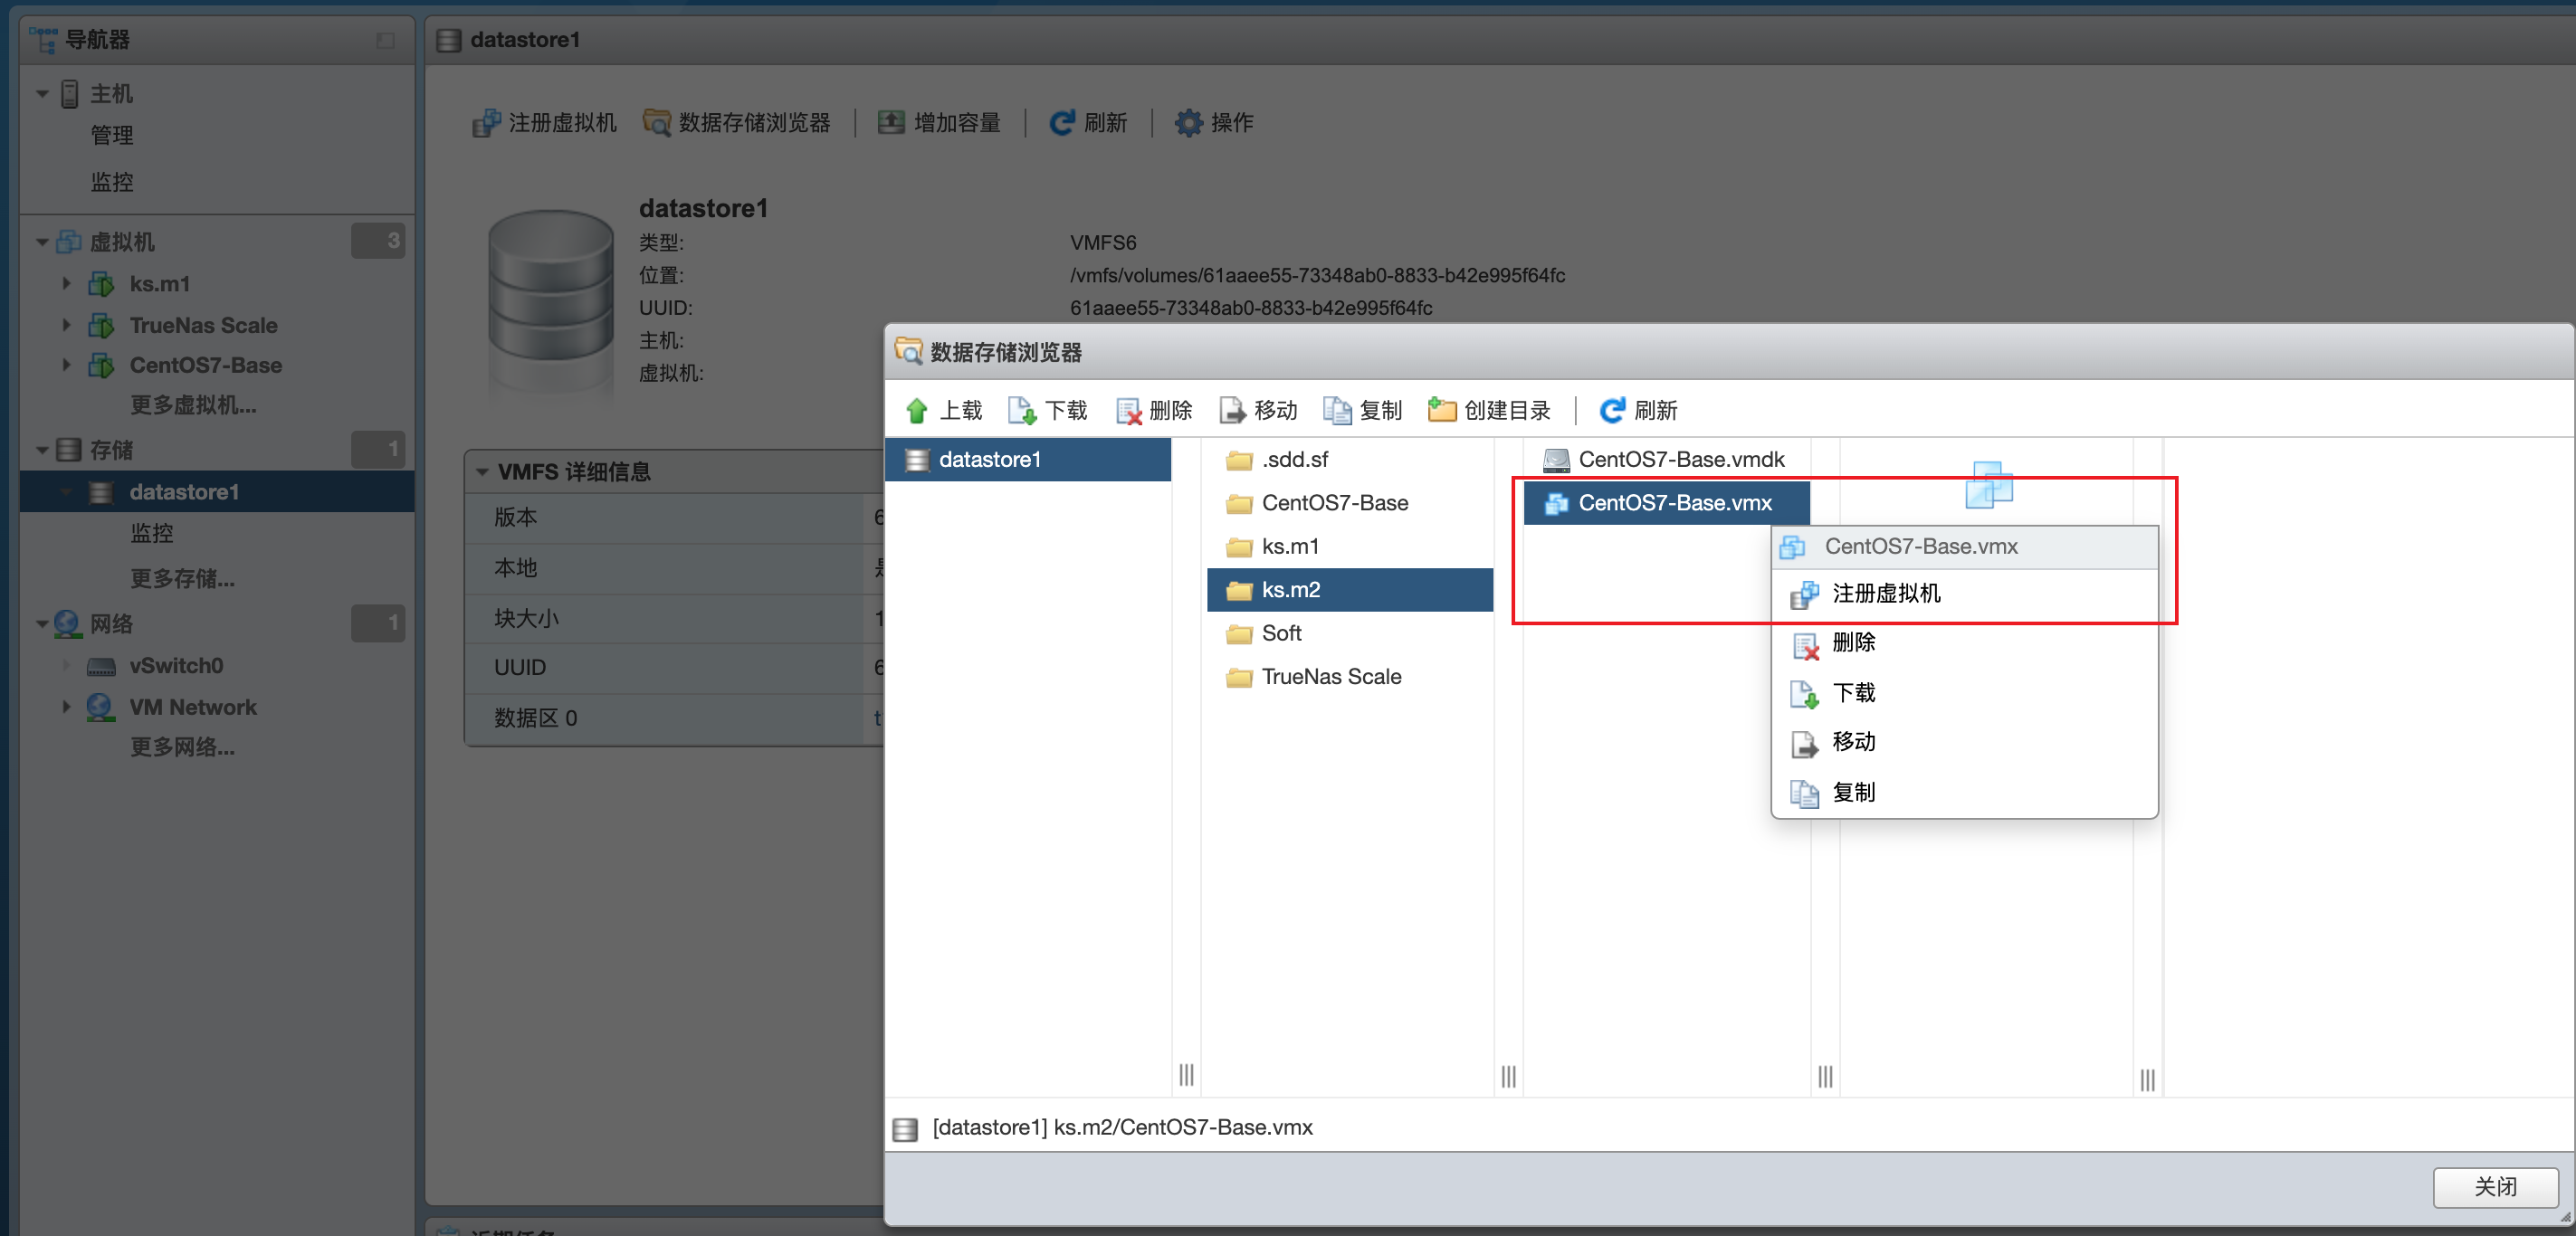The width and height of the screenshot is (2576, 1236).
Task: Click the Download icon in browser toolbar
Action: [1021, 411]
